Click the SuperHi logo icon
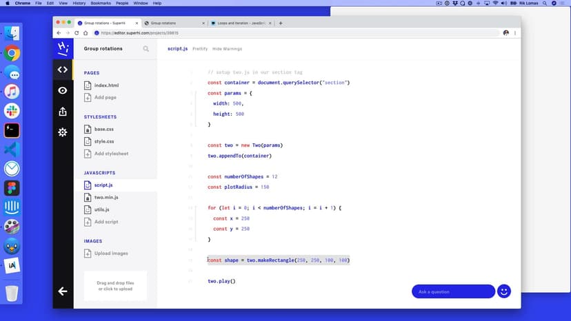 63,48
